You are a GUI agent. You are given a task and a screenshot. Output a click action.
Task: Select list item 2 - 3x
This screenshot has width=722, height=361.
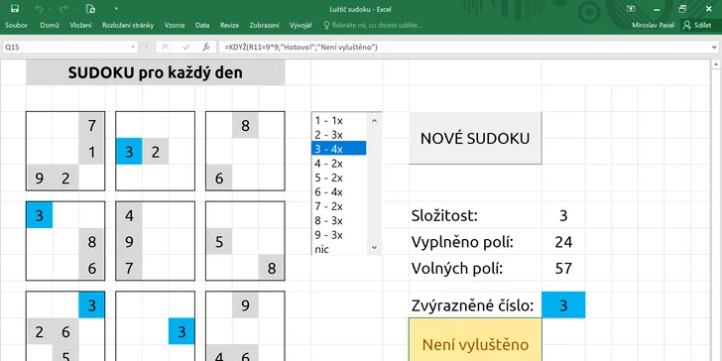pos(339,135)
